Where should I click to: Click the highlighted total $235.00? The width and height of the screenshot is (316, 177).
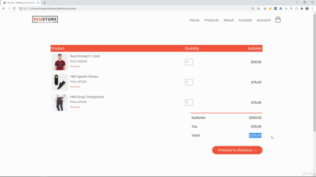(255, 136)
